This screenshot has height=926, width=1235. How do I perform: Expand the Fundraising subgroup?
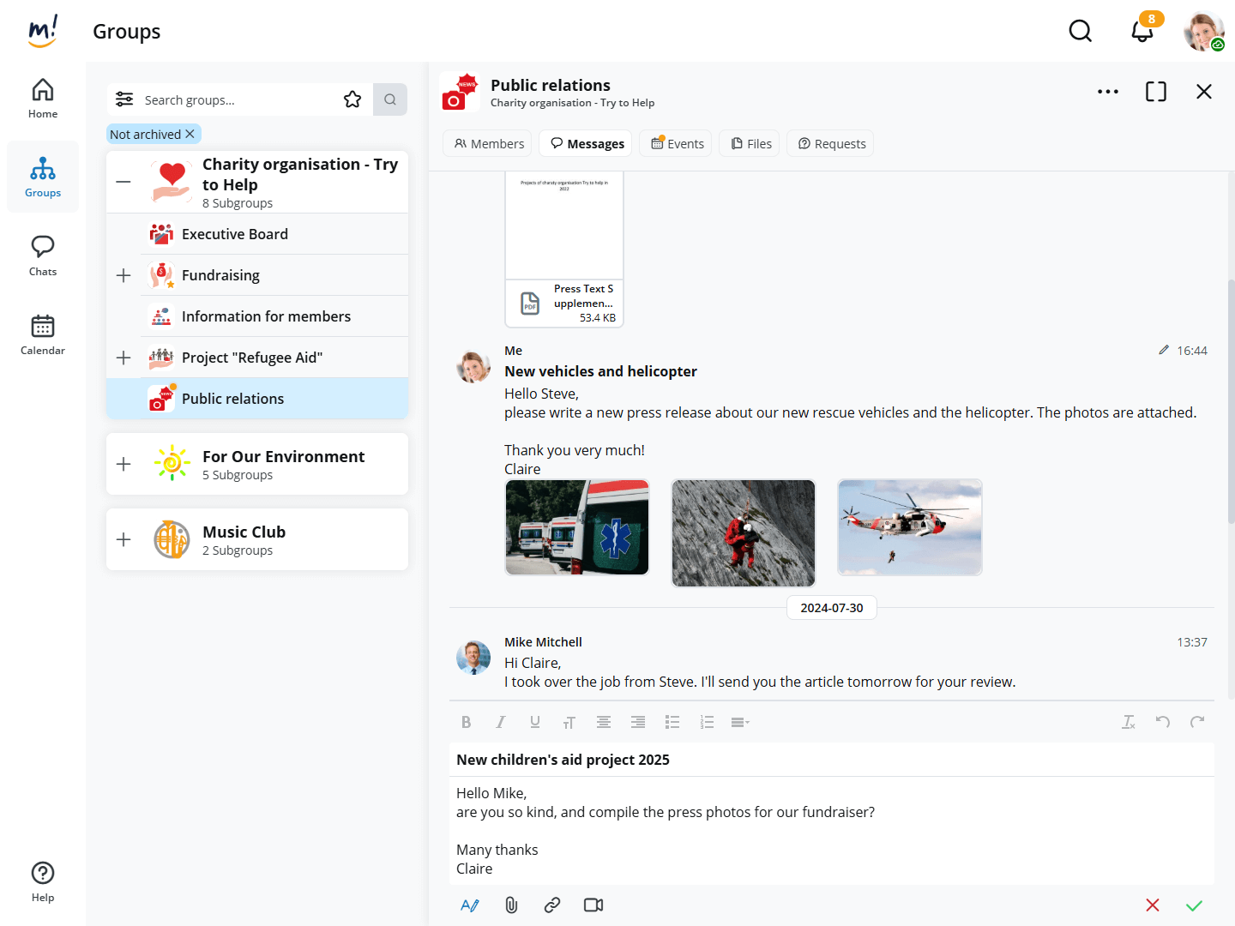tap(123, 275)
